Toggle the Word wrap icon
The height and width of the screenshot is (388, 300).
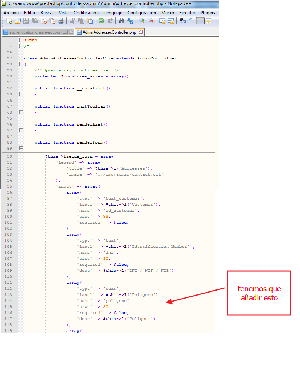tap(182, 21)
